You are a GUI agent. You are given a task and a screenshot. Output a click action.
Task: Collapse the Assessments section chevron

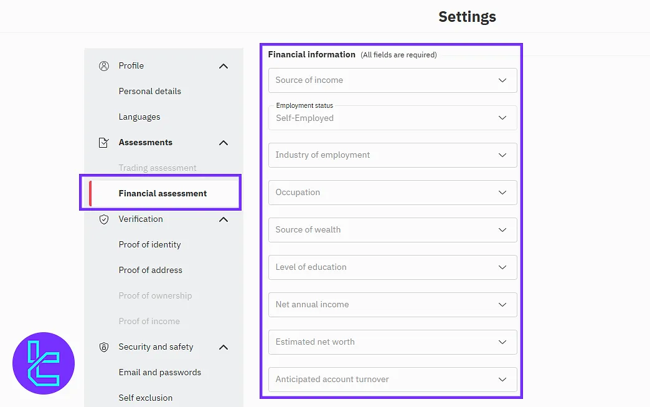[x=224, y=143]
